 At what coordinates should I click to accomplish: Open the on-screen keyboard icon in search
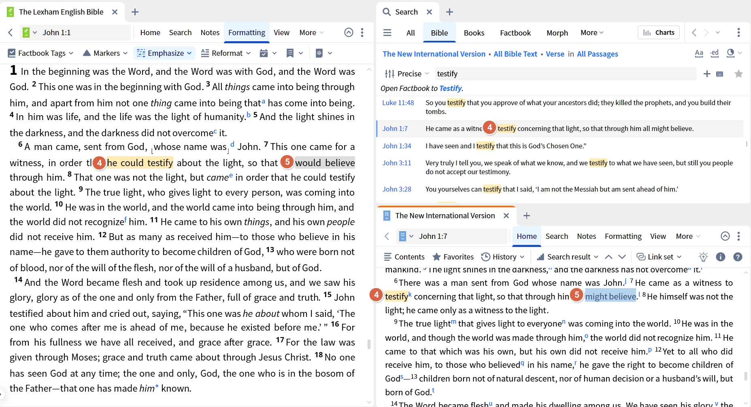tap(719, 74)
